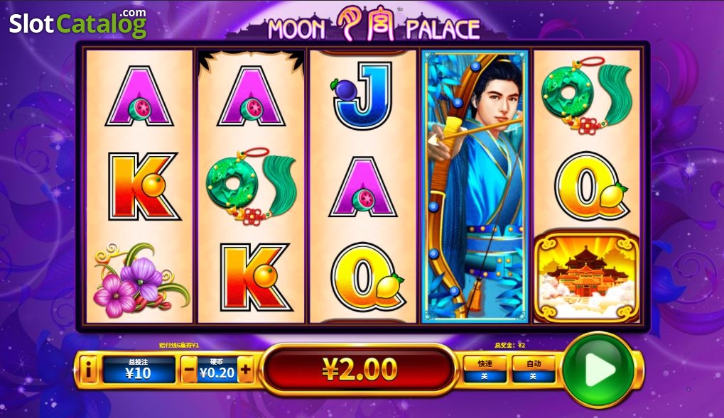Select the jade pendant symbol on reel five
The width and height of the screenshot is (724, 418).
586,95
